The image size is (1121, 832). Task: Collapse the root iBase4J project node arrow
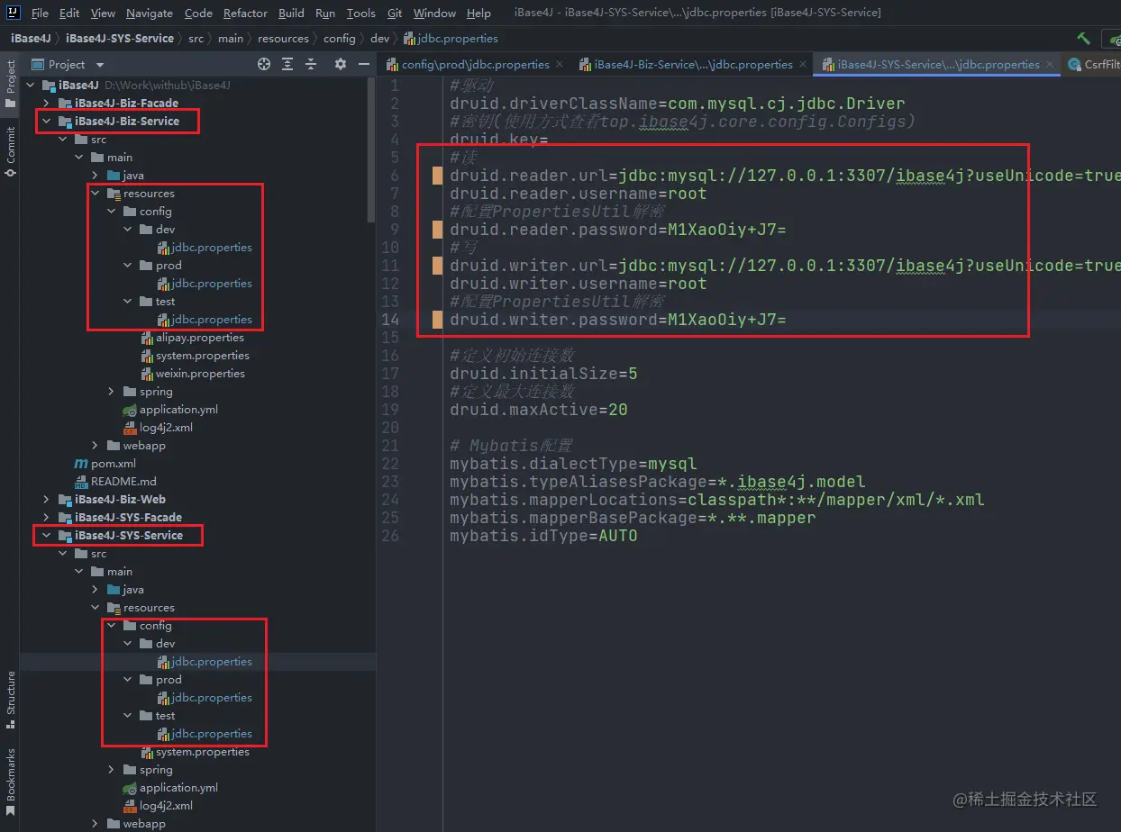tap(30, 86)
